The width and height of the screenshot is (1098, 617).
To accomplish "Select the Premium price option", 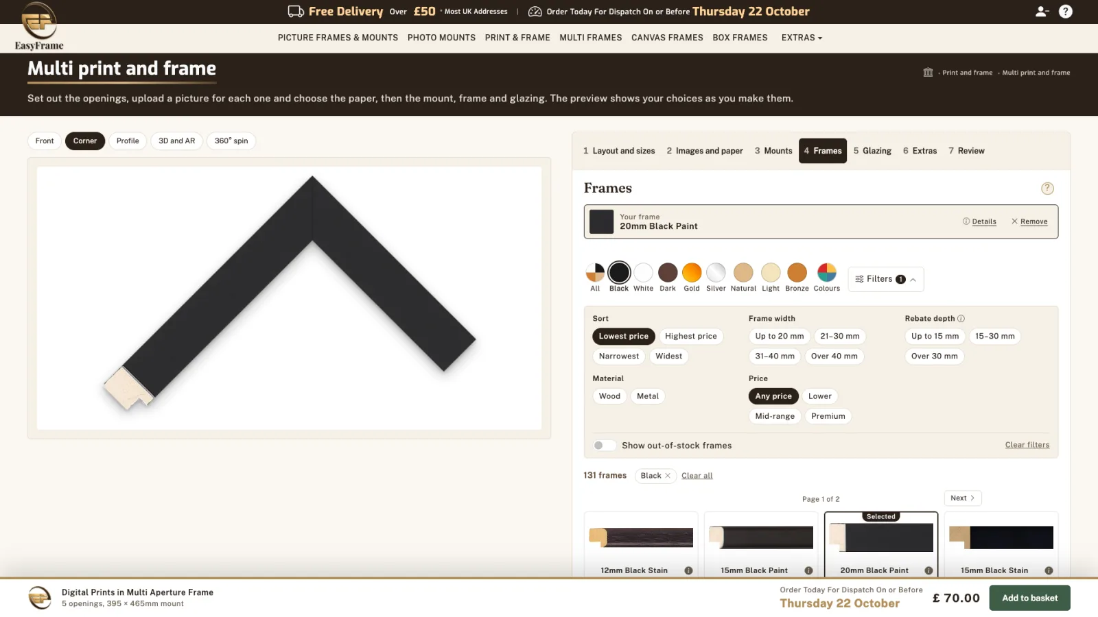I will point(828,416).
